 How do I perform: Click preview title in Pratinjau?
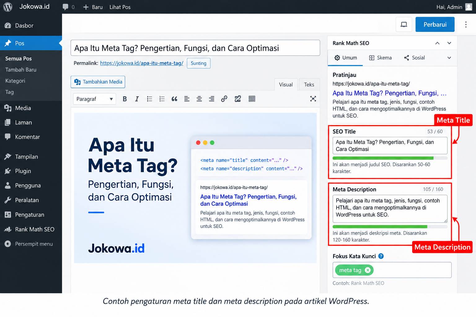click(x=390, y=93)
